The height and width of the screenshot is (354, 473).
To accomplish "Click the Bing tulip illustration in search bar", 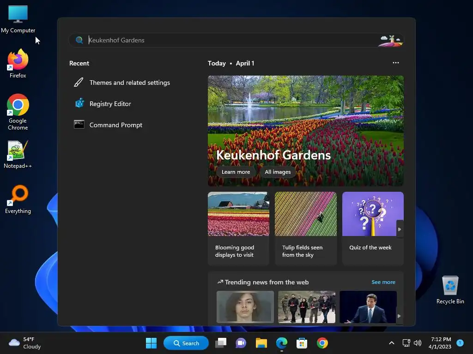I will pyautogui.click(x=390, y=41).
